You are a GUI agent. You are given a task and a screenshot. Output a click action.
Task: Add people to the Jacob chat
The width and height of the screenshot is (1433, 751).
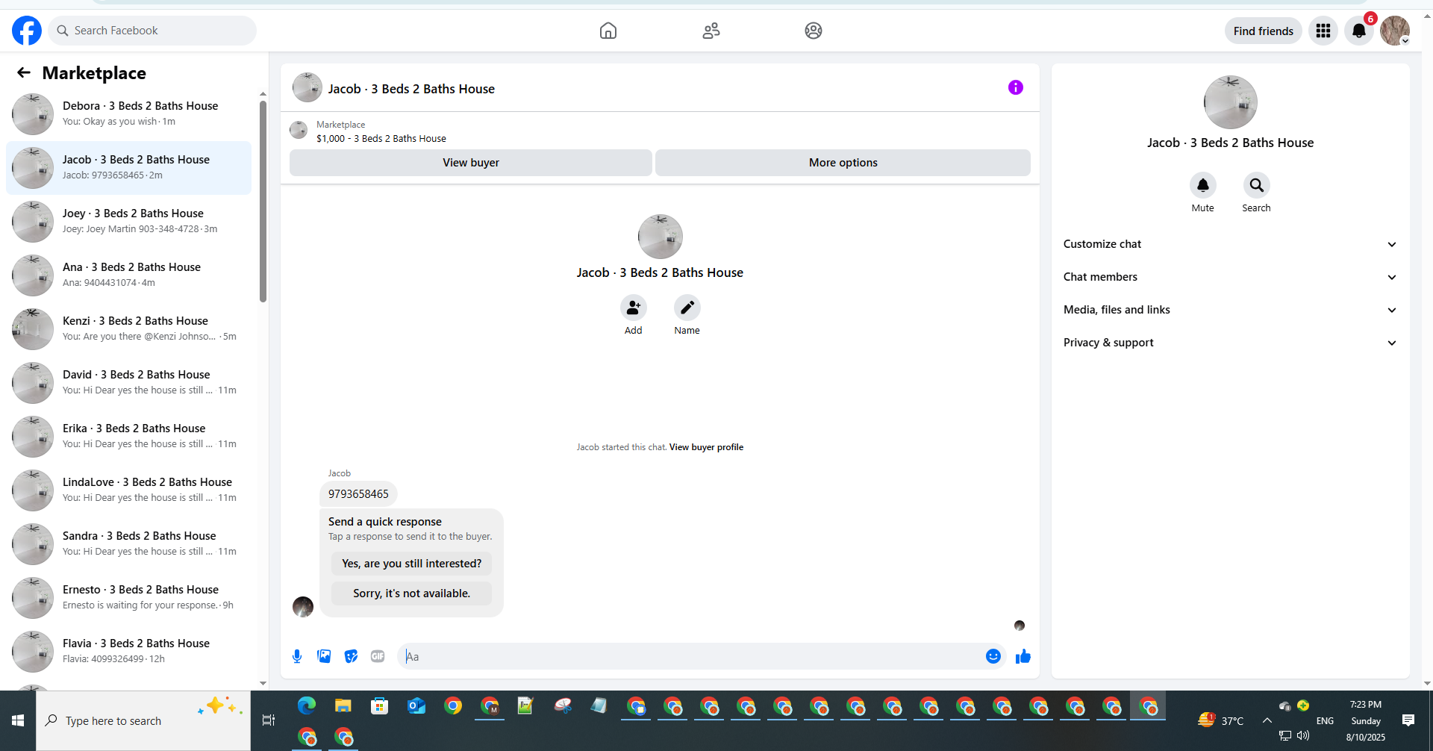634,308
